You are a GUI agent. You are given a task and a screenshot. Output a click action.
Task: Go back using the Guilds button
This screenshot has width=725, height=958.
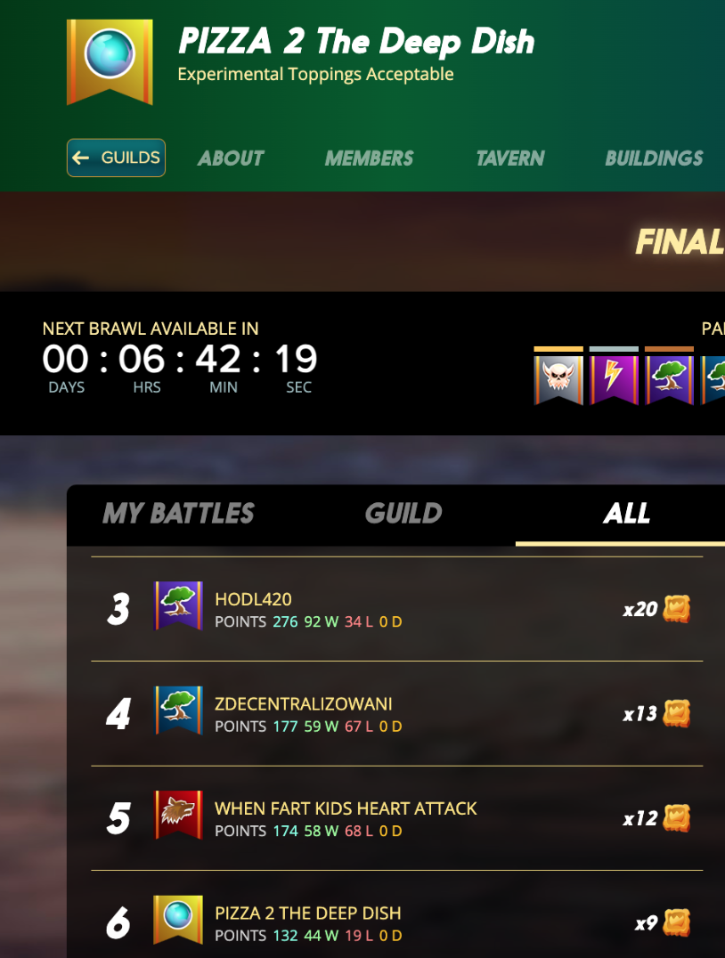116,158
